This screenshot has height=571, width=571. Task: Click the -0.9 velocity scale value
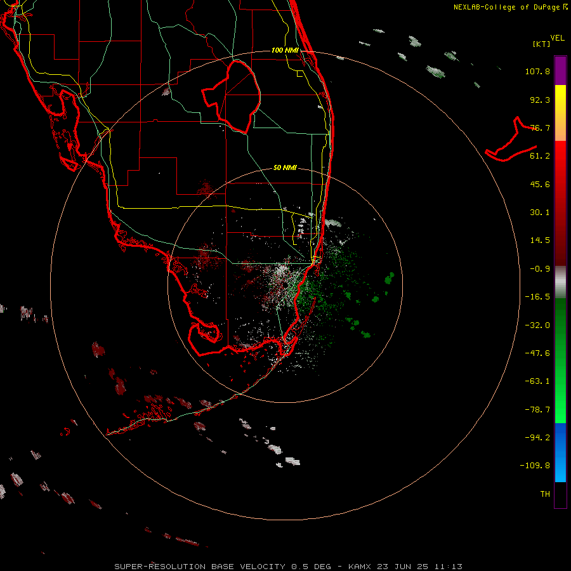pyautogui.click(x=540, y=269)
